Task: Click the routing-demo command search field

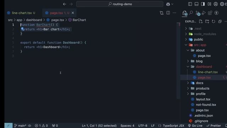Action: click(x=120, y=4)
